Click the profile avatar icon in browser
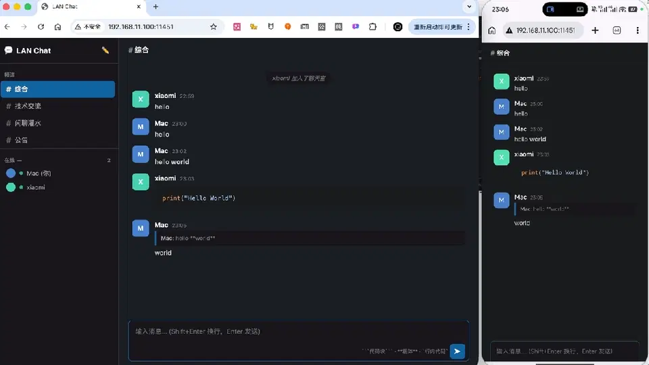The width and height of the screenshot is (649, 365). [x=398, y=27]
